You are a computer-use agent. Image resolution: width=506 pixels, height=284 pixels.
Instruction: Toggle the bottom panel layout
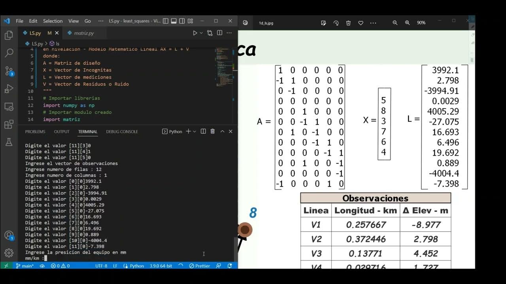pyautogui.click(x=174, y=21)
